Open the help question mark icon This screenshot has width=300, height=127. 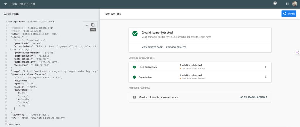point(275,3)
